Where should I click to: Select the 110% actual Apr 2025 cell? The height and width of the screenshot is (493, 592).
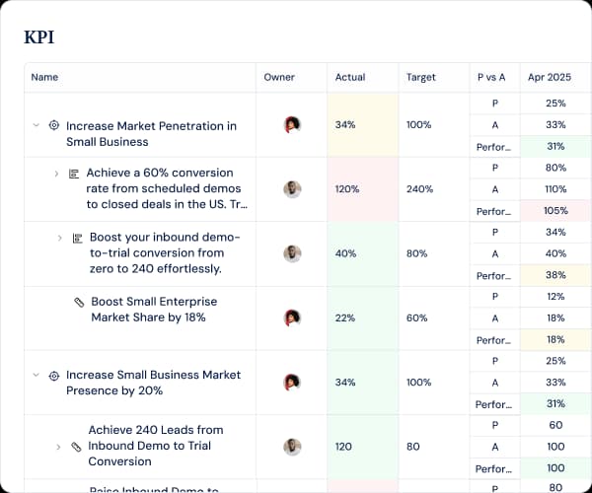555,189
